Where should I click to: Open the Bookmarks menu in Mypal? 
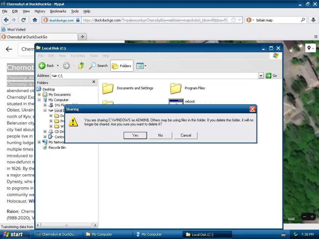(x=58, y=11)
